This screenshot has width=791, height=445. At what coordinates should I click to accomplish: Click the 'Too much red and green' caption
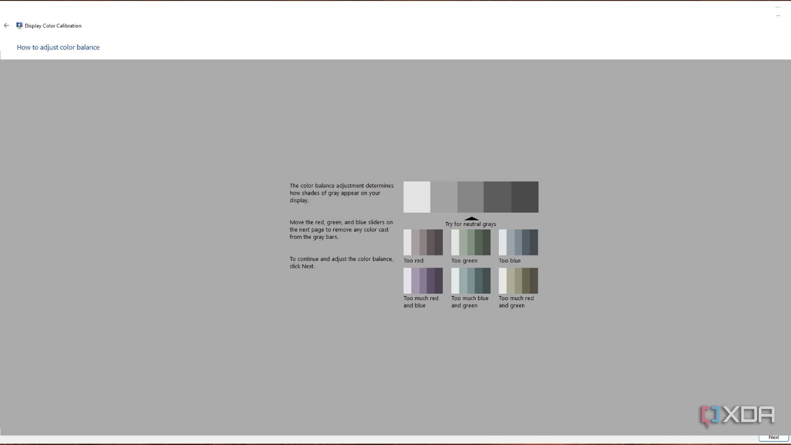516,302
